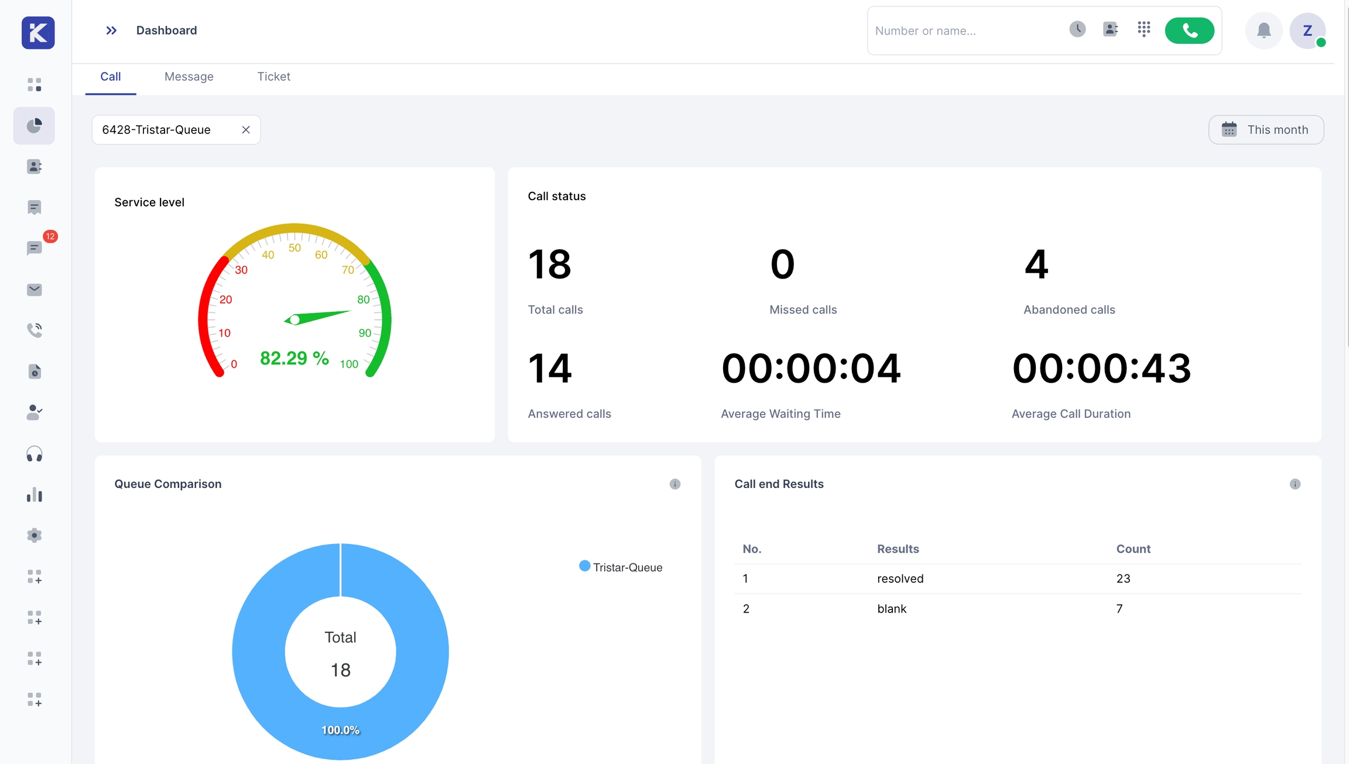Switch to the Ticket tab

tap(273, 77)
